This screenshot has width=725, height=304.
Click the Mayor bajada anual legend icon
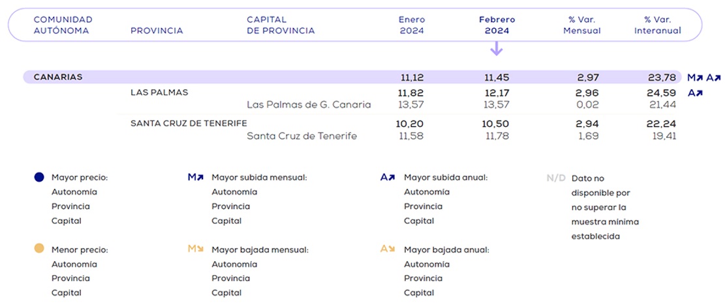tap(388, 249)
